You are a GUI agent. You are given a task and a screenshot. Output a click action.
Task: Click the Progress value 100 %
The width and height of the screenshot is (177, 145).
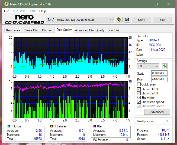point(166,130)
